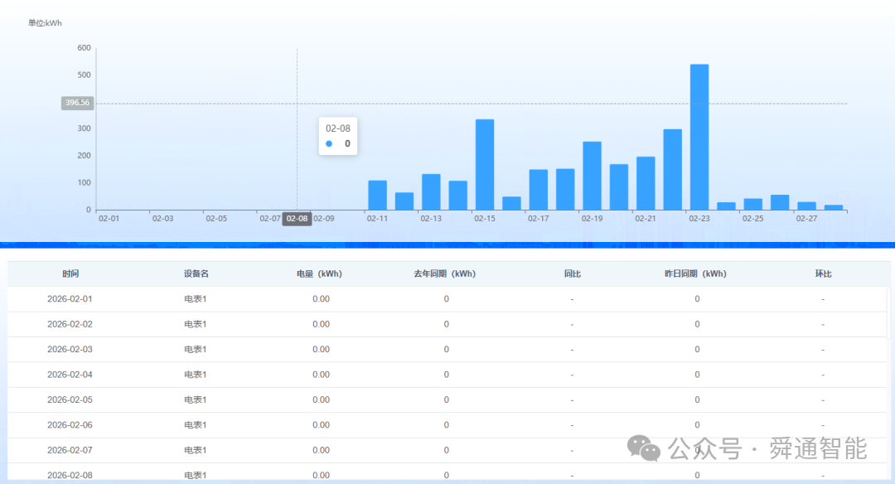Image resolution: width=895 pixels, height=484 pixels.
Task: Select the 2026-02-05 date cell
Action: coord(70,399)
